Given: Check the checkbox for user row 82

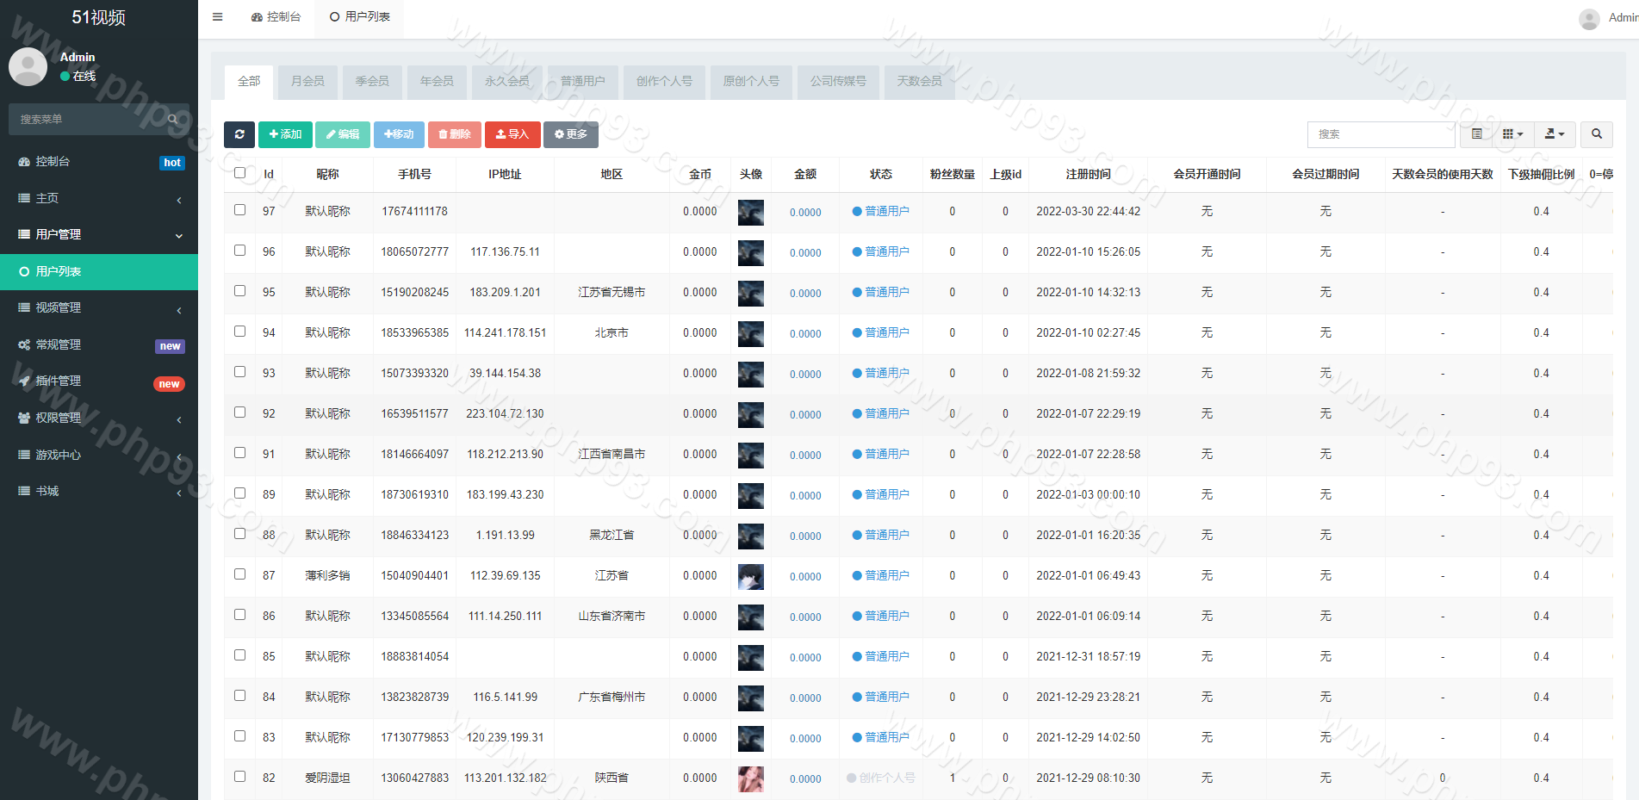Looking at the screenshot, I should [x=240, y=777].
